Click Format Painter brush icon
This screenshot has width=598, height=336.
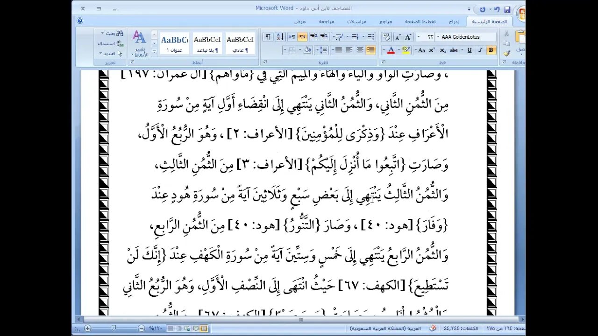[x=507, y=54]
